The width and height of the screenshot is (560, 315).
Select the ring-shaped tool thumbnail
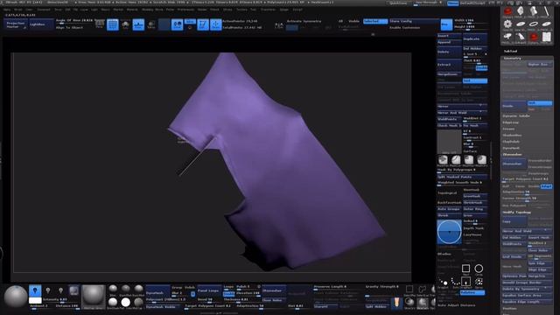(533, 24)
